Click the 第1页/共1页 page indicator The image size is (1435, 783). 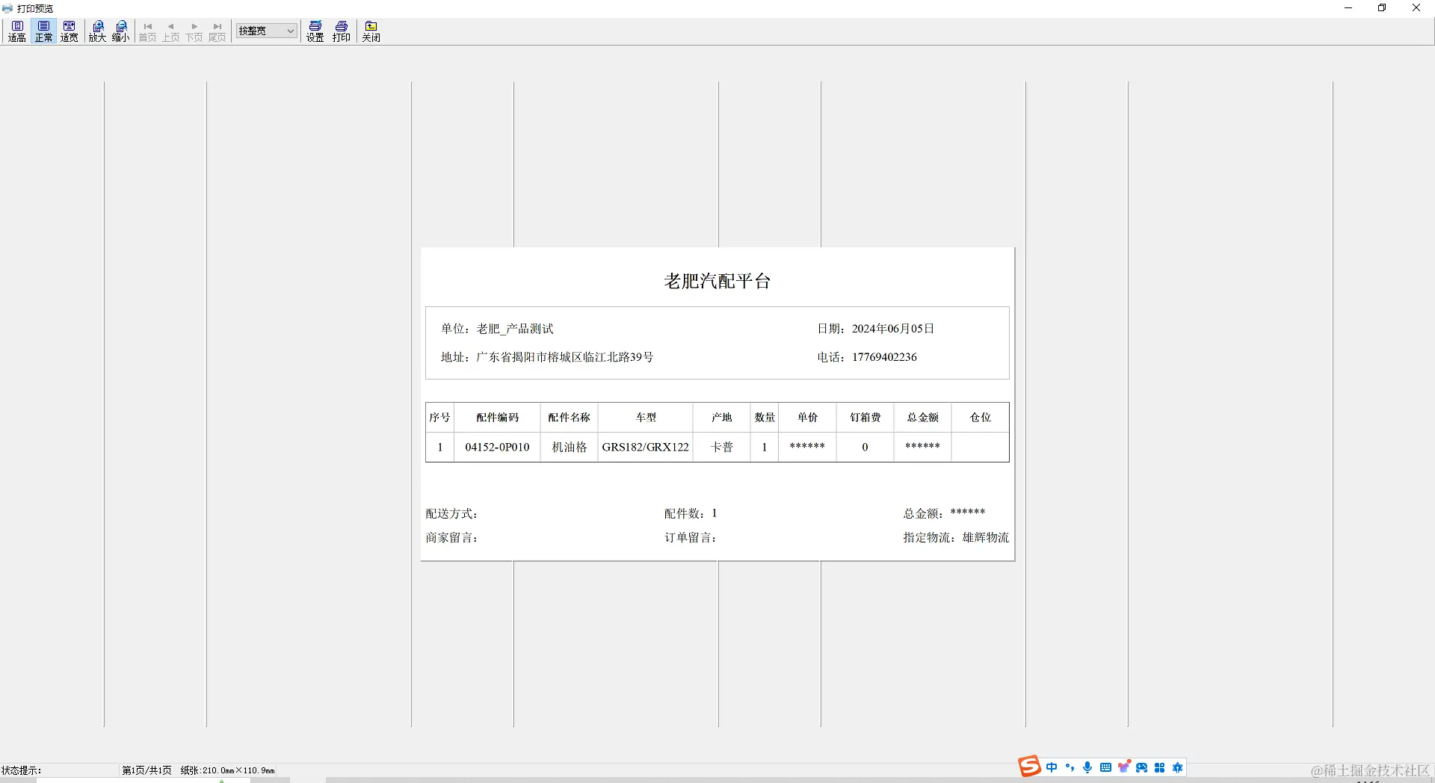click(147, 770)
